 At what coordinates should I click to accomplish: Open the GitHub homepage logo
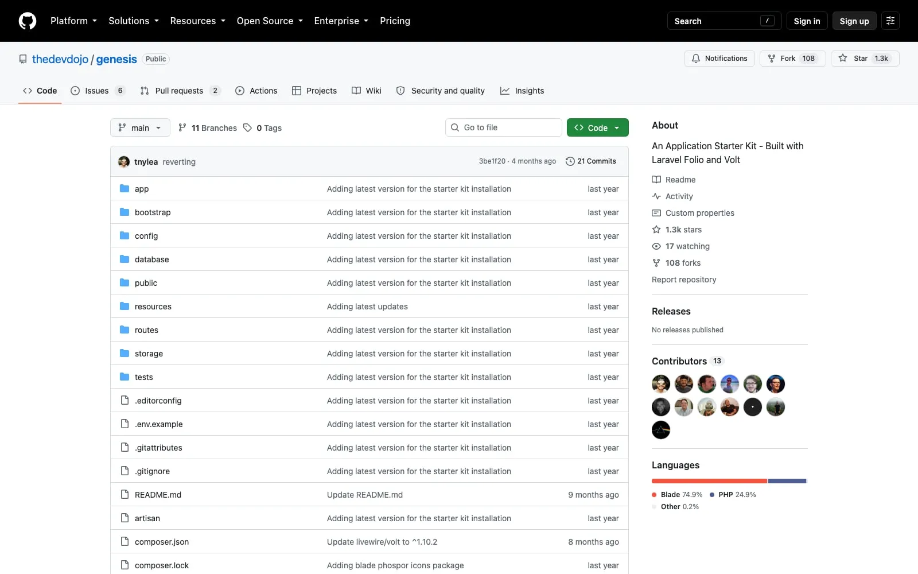click(x=28, y=21)
